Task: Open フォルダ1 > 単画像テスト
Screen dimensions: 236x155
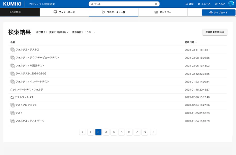Action: 30,66
